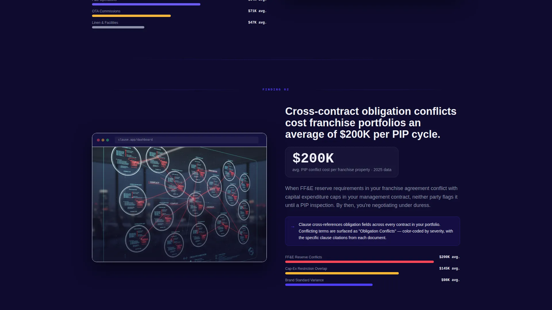552x310 pixels.
Task: Click the large $200K statistic
Action: pyautogui.click(x=313, y=158)
